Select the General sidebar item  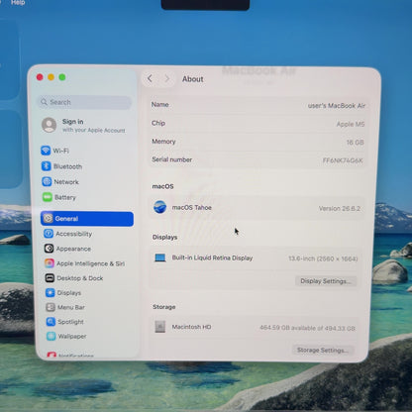(x=87, y=219)
